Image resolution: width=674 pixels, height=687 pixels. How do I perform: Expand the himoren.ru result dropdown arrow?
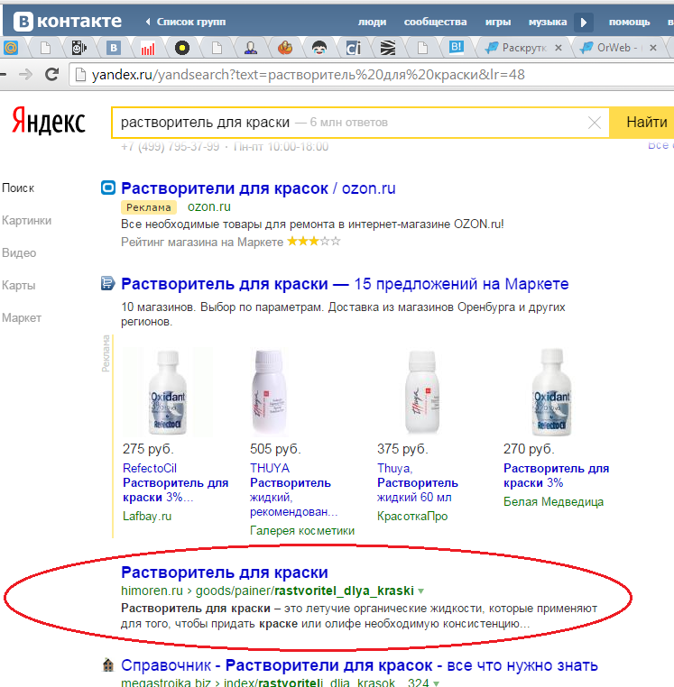click(421, 591)
